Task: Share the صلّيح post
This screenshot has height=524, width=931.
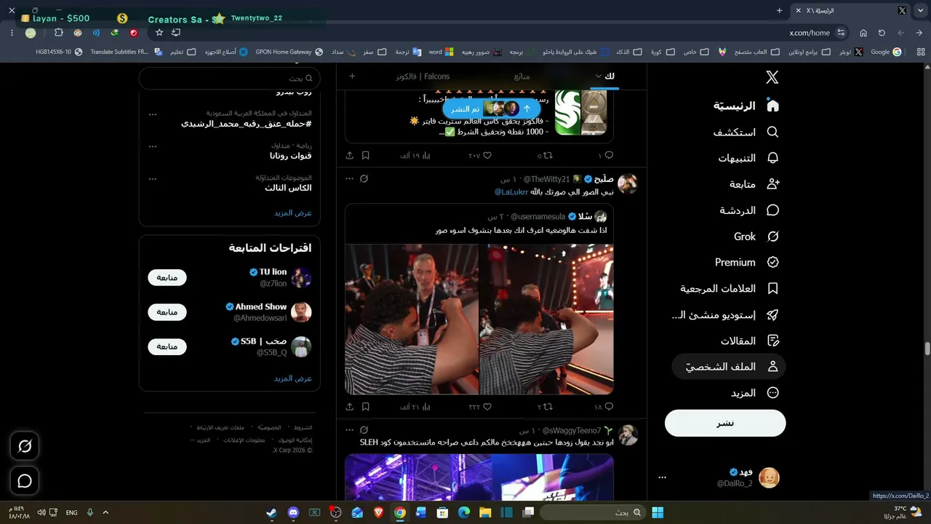Action: click(x=350, y=407)
